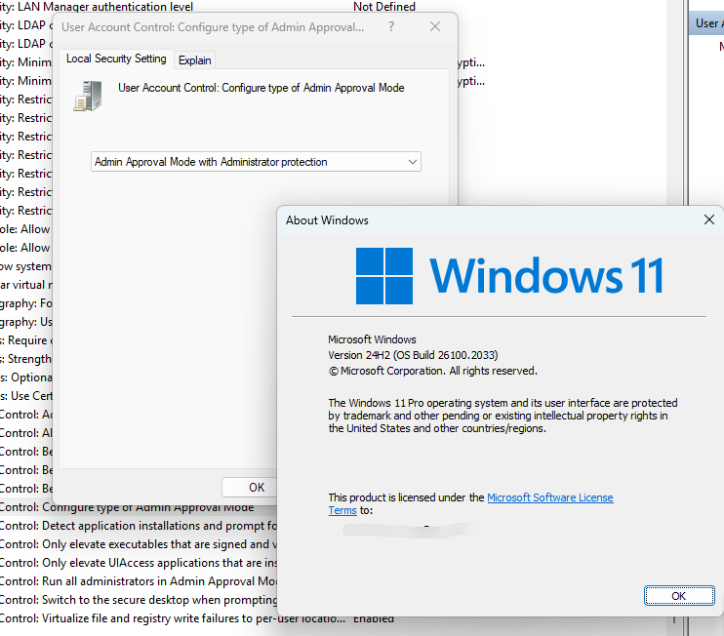Select Switch to the secure desktop policy
Viewport: 724px width, 636px height.
(139, 600)
